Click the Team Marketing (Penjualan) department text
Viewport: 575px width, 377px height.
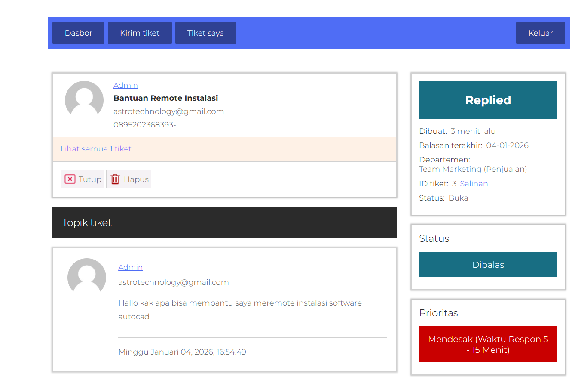coord(473,169)
